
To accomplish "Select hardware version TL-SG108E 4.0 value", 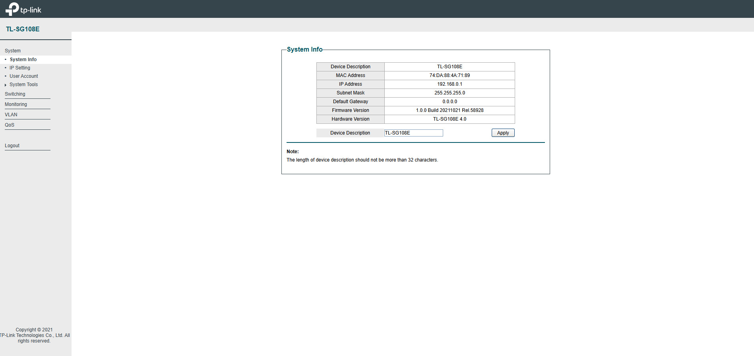I will pyautogui.click(x=450, y=119).
